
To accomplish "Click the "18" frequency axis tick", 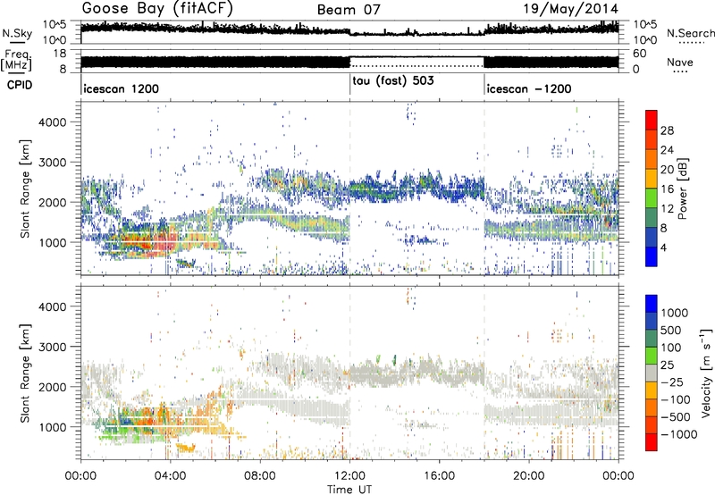I will point(60,54).
